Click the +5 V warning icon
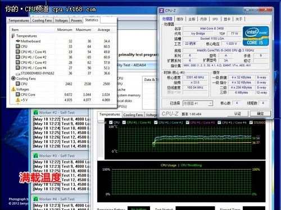 click(x=18, y=100)
